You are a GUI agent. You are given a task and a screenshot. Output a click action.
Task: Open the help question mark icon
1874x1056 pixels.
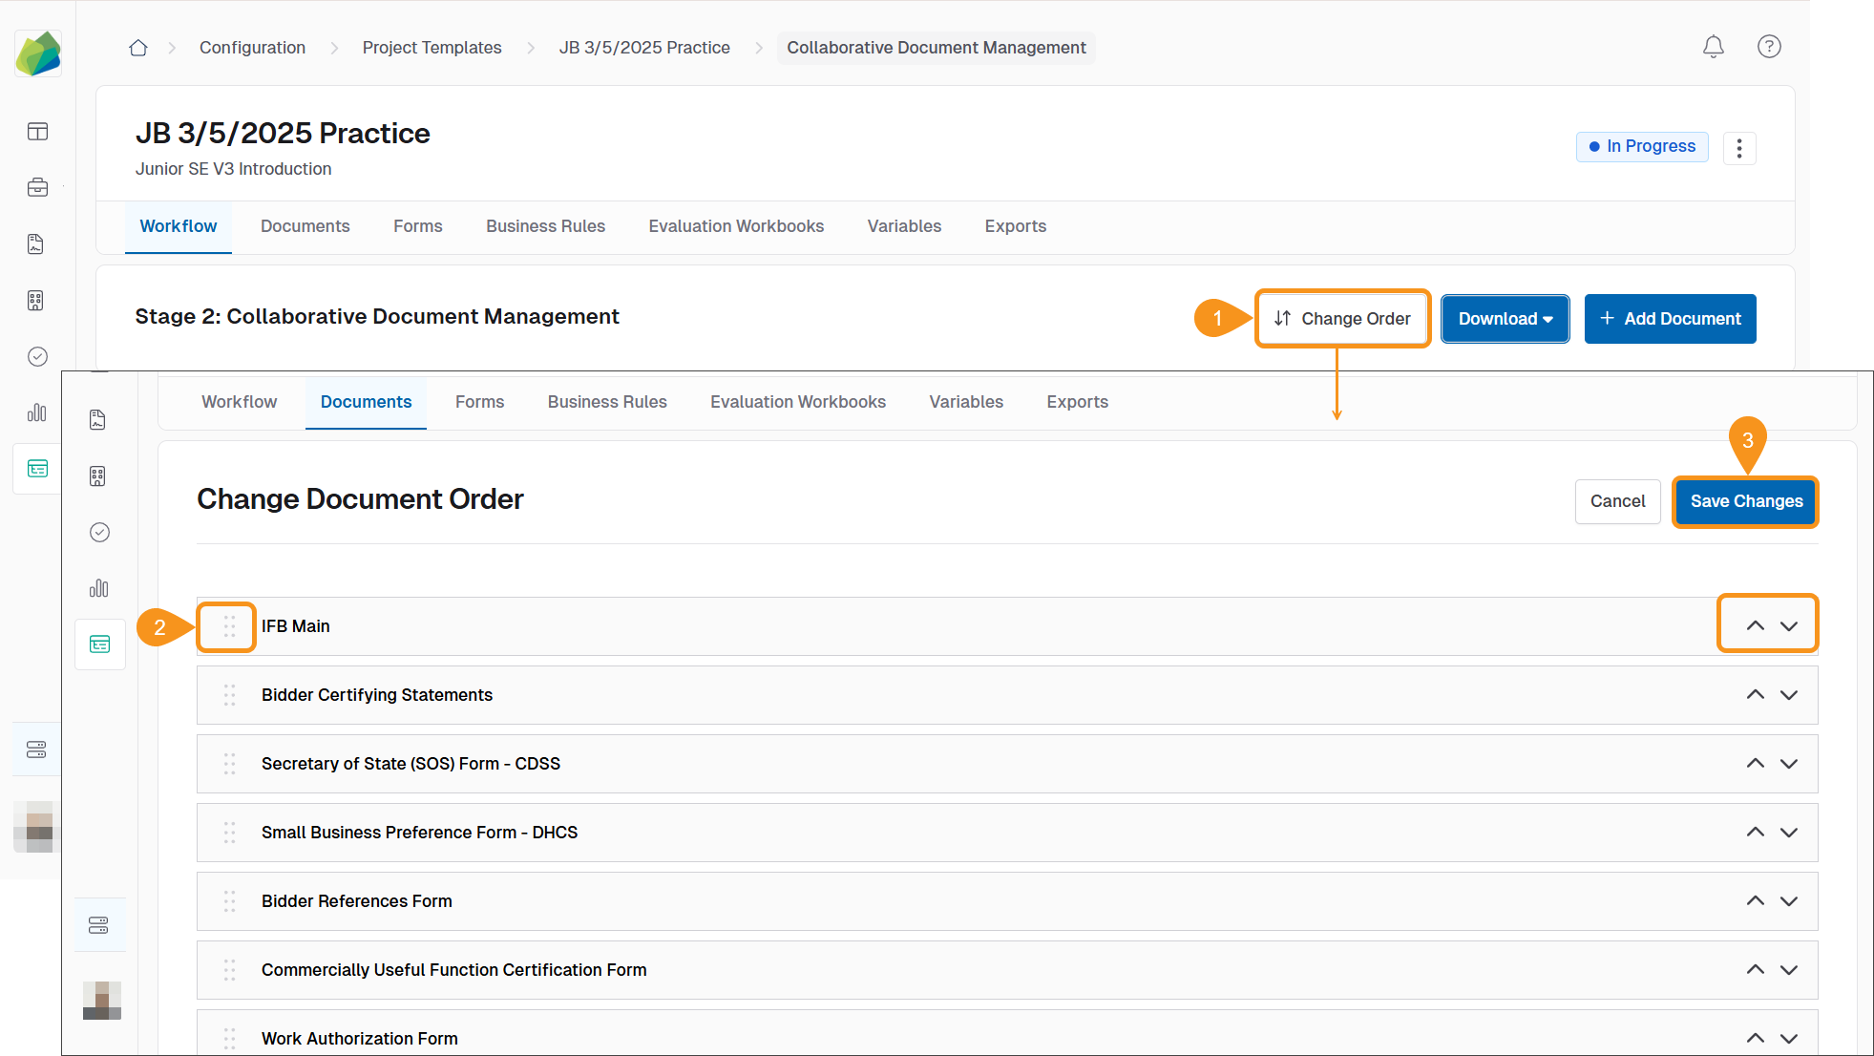pyautogui.click(x=1769, y=47)
